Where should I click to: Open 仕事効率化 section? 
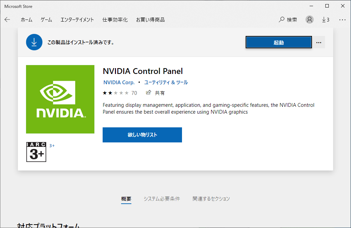(115, 20)
